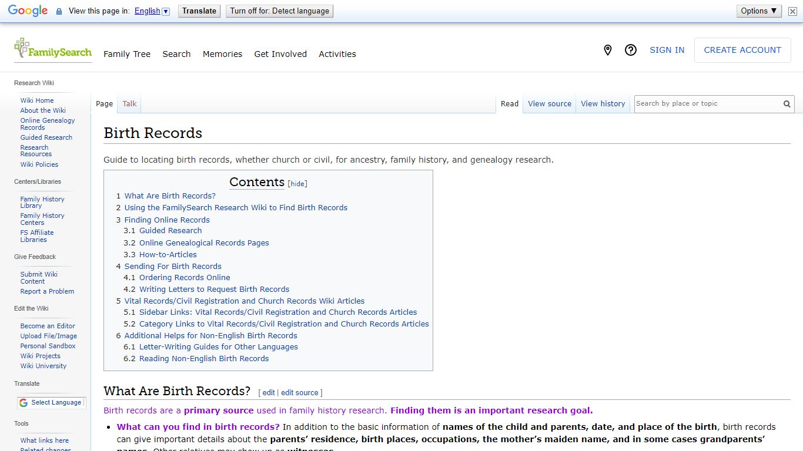Open the Options dropdown in translate bar
The image size is (803, 451).
pyautogui.click(x=759, y=11)
